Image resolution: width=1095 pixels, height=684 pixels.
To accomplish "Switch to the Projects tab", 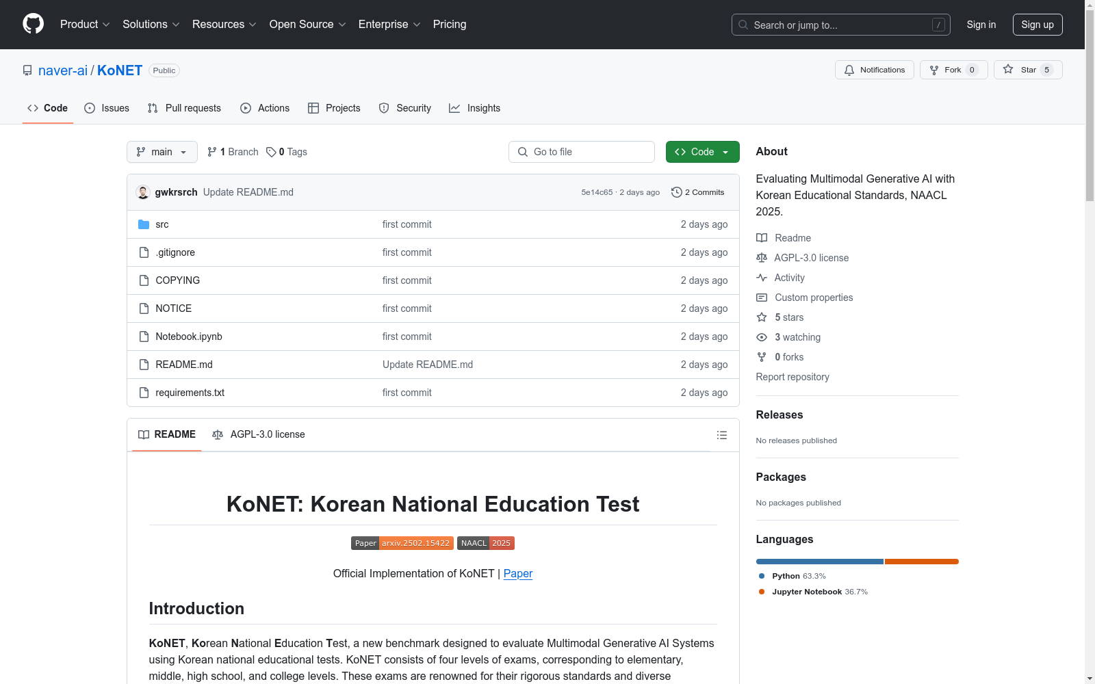I will tap(334, 108).
